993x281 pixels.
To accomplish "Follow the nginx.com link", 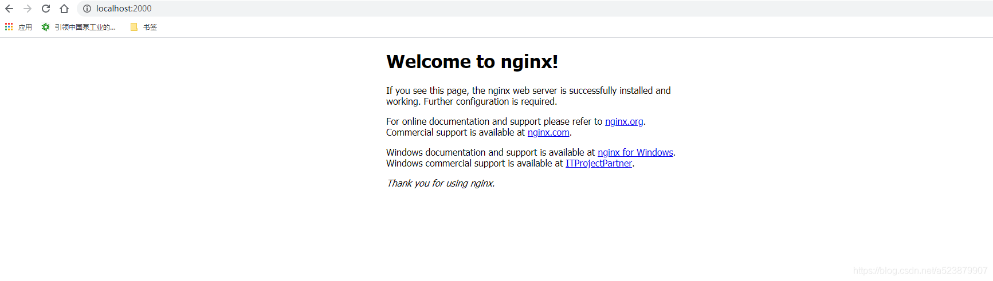I will pyautogui.click(x=548, y=132).
